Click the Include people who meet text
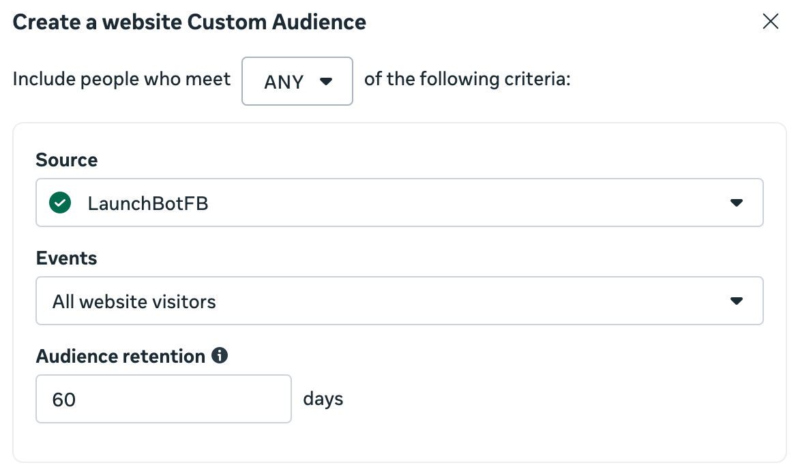Image resolution: width=798 pixels, height=465 pixels. pyautogui.click(x=122, y=80)
